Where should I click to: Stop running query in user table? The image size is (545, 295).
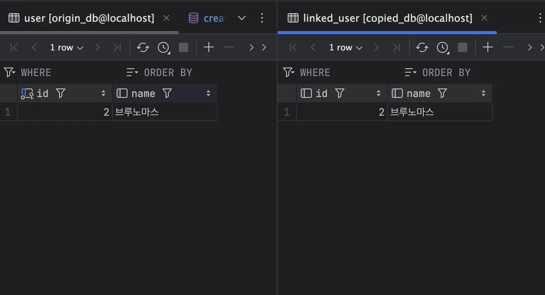(183, 47)
